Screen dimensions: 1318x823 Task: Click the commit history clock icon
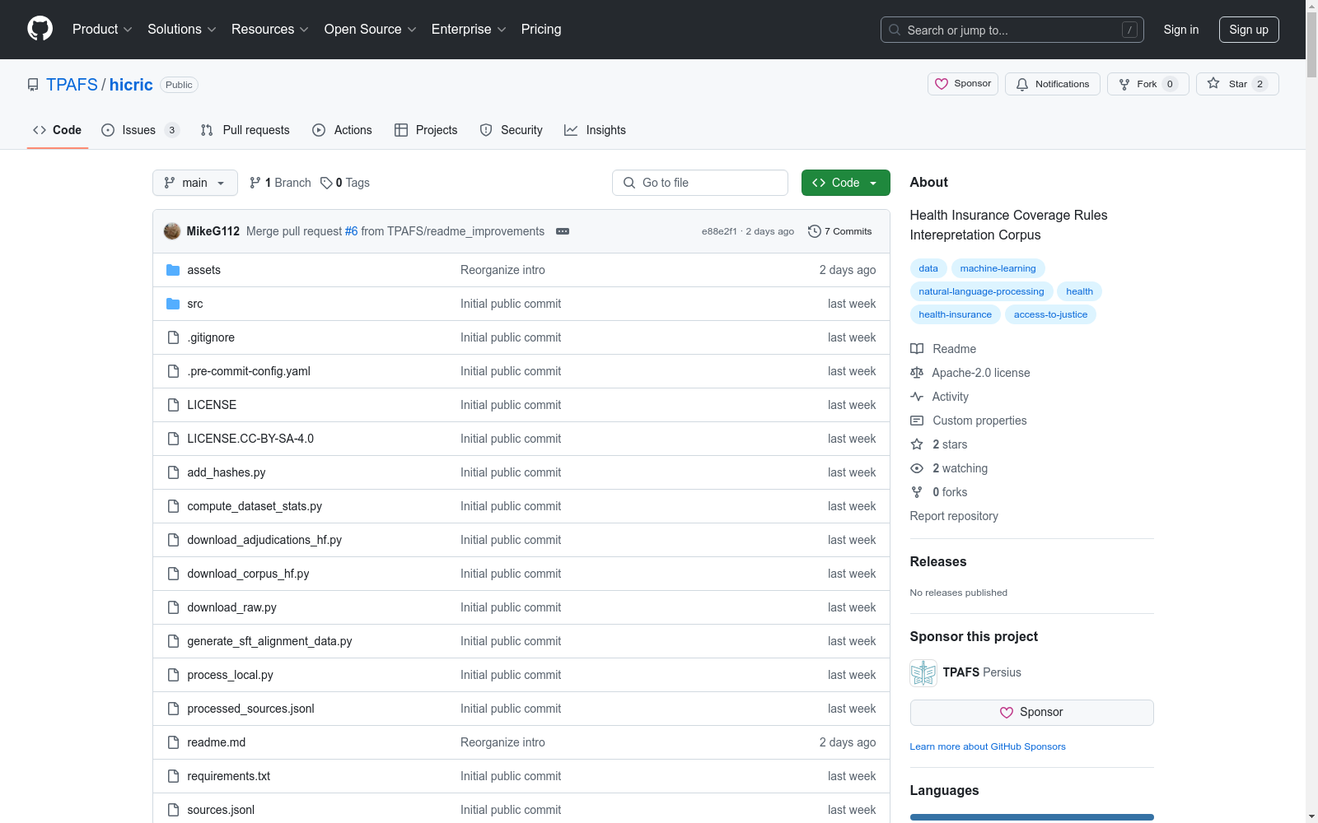click(x=815, y=231)
